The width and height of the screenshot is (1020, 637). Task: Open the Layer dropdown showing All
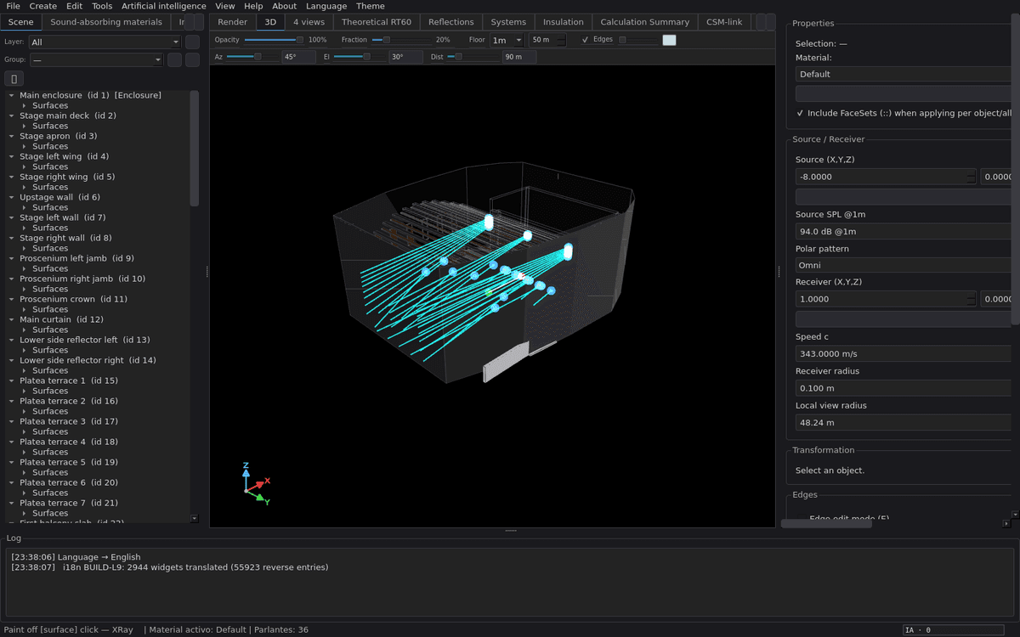(x=105, y=42)
